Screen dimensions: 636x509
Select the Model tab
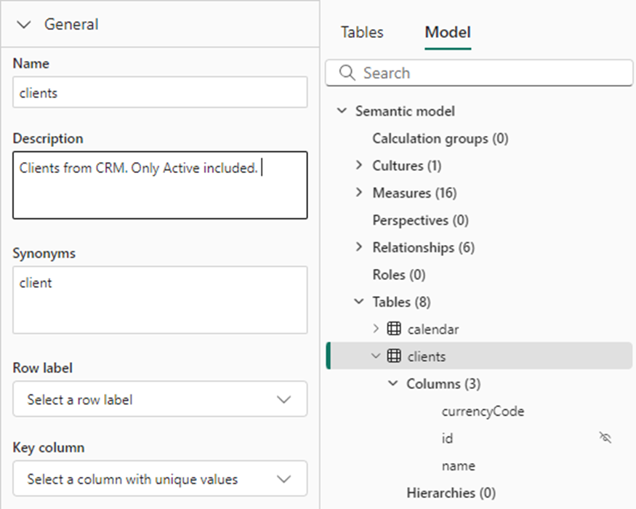(448, 33)
